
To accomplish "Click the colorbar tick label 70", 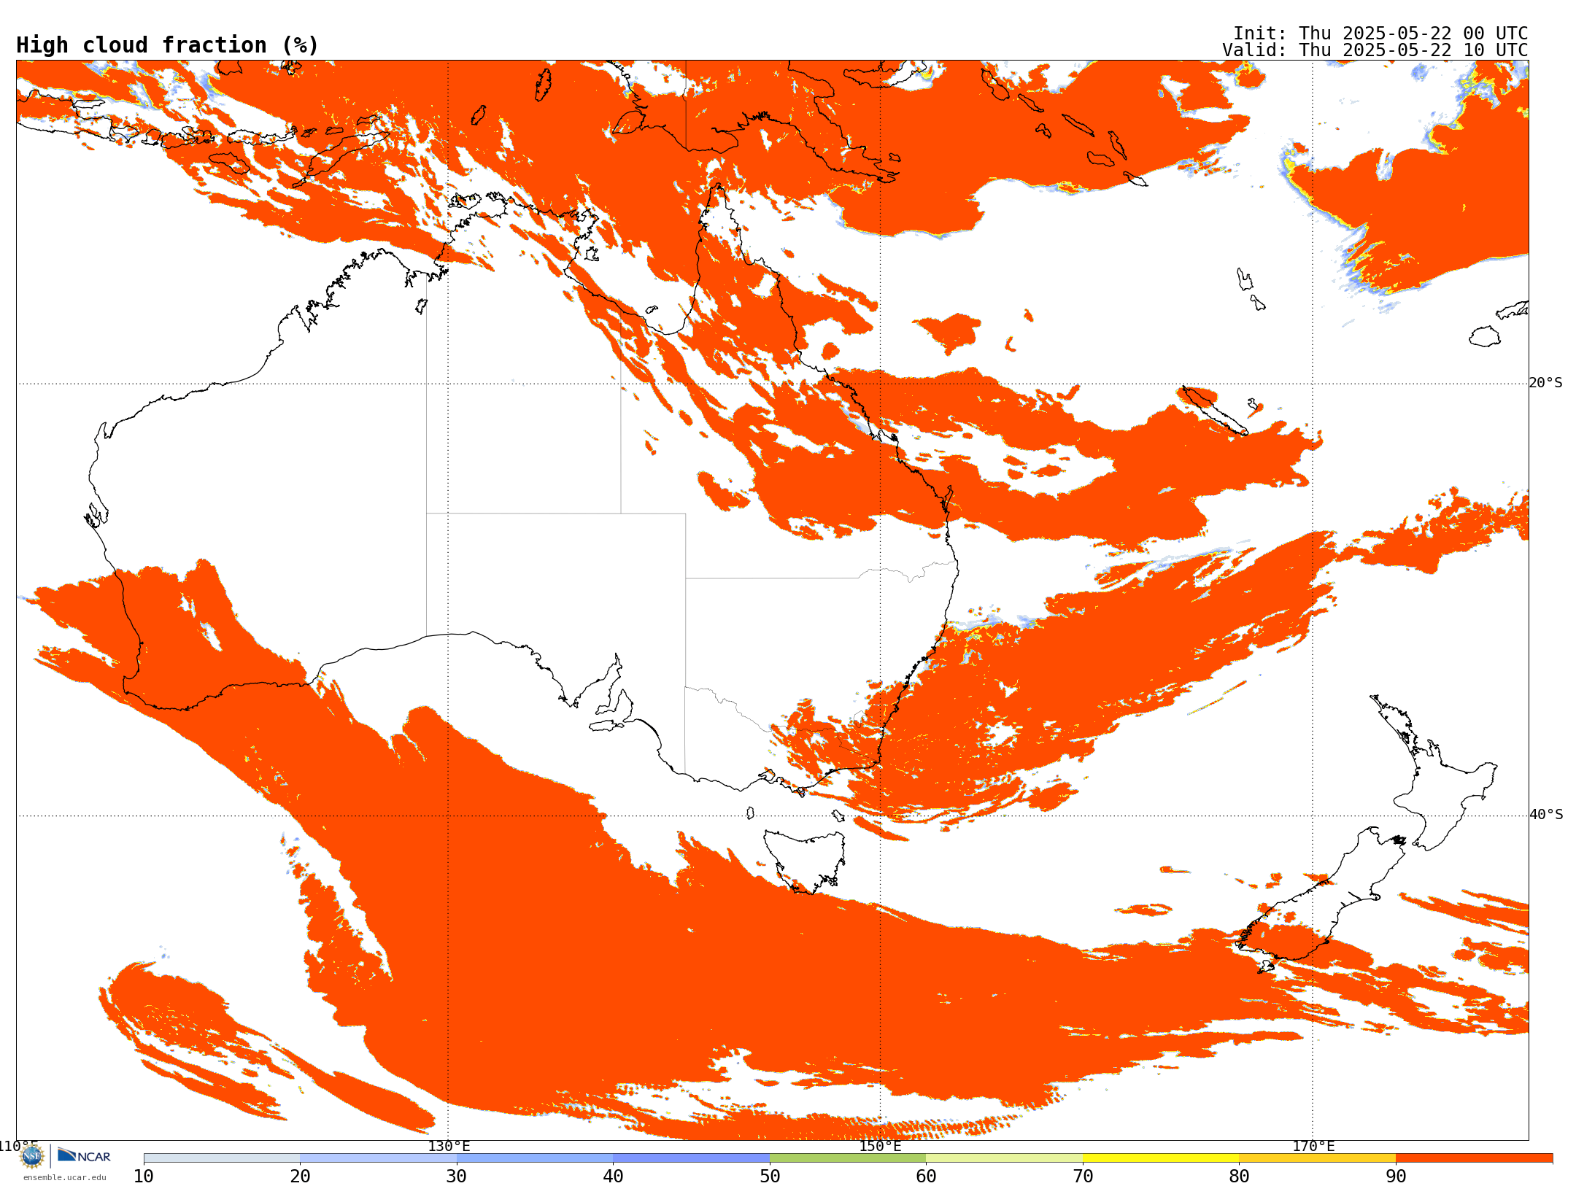I will point(1083,1177).
